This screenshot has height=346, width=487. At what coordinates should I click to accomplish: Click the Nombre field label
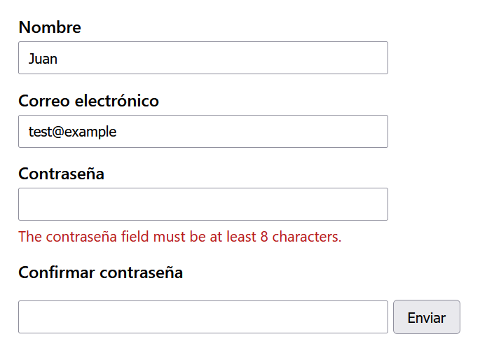(x=50, y=27)
